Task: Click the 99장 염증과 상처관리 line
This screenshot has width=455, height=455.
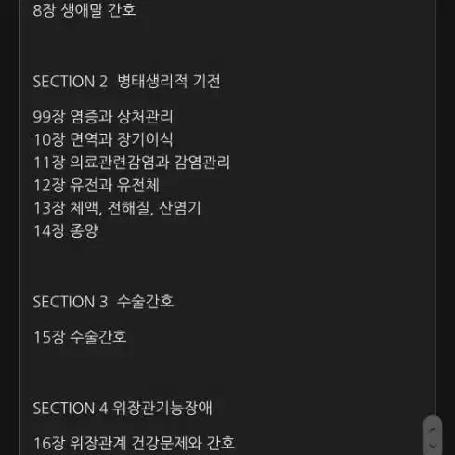Action: pyautogui.click(x=103, y=117)
